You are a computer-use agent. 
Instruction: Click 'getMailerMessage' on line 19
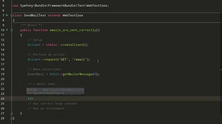coord(77,74)
